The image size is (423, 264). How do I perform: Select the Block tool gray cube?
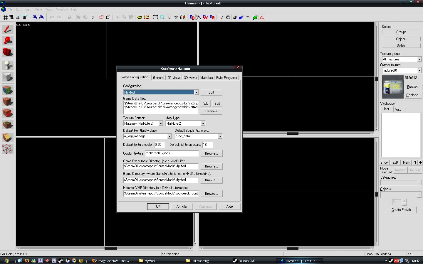click(x=8, y=77)
